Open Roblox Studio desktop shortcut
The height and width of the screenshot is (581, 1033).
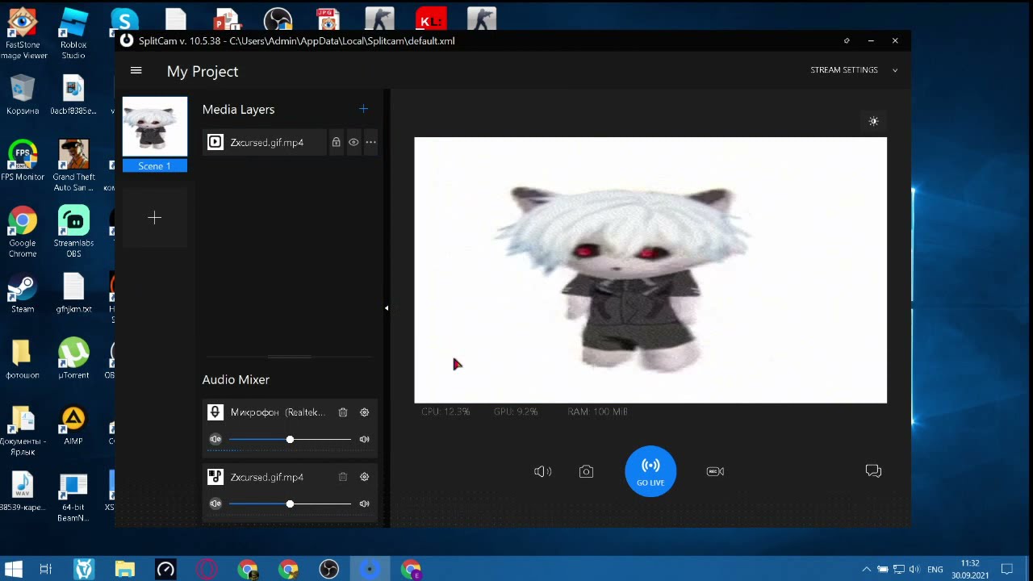73,34
